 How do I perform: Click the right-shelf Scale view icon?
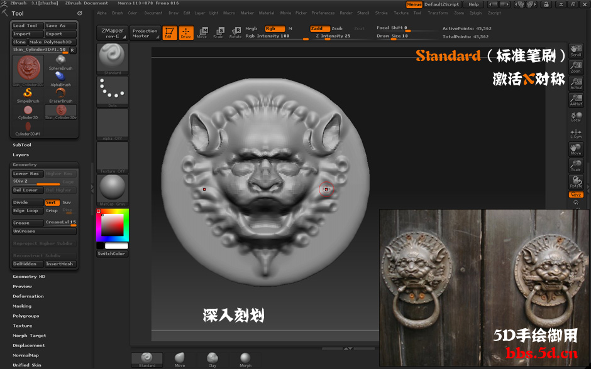pyautogui.click(x=576, y=166)
